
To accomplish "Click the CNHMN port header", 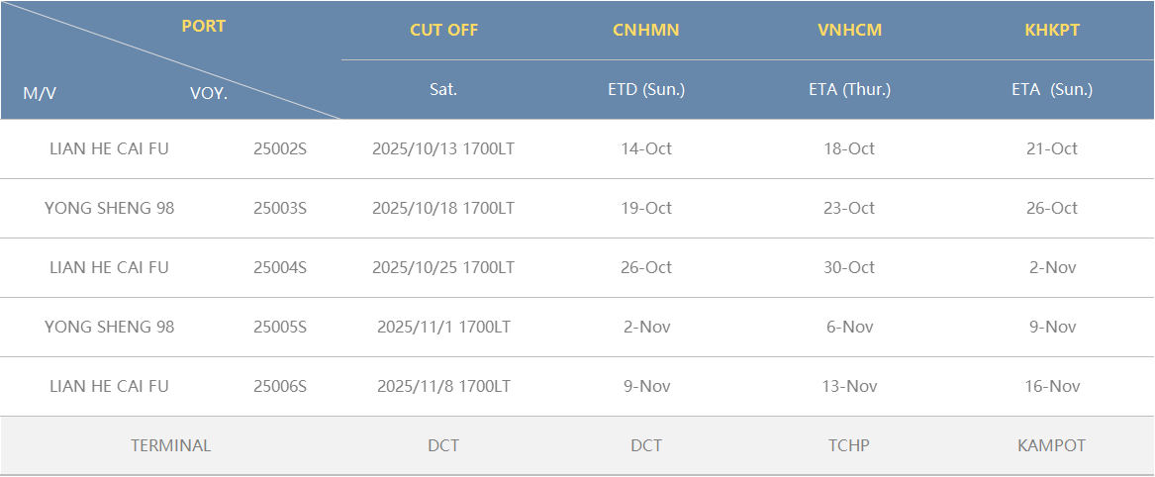I will [645, 30].
